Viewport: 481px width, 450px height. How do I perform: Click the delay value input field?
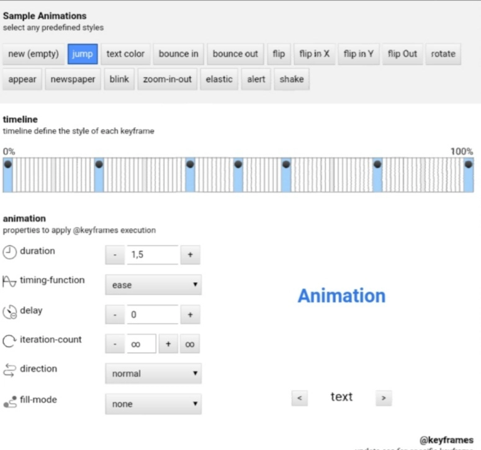[x=152, y=314]
